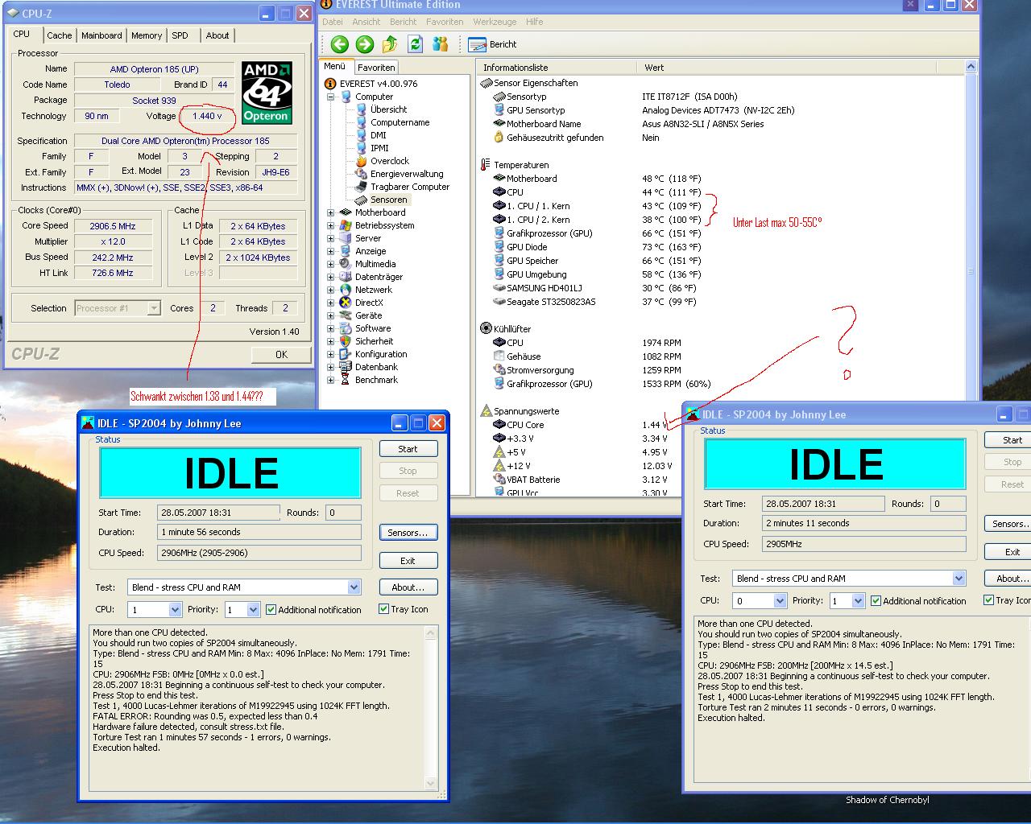Expand the Motherboard node in EVEREST tree
The width and height of the screenshot is (1031, 824).
(330, 212)
